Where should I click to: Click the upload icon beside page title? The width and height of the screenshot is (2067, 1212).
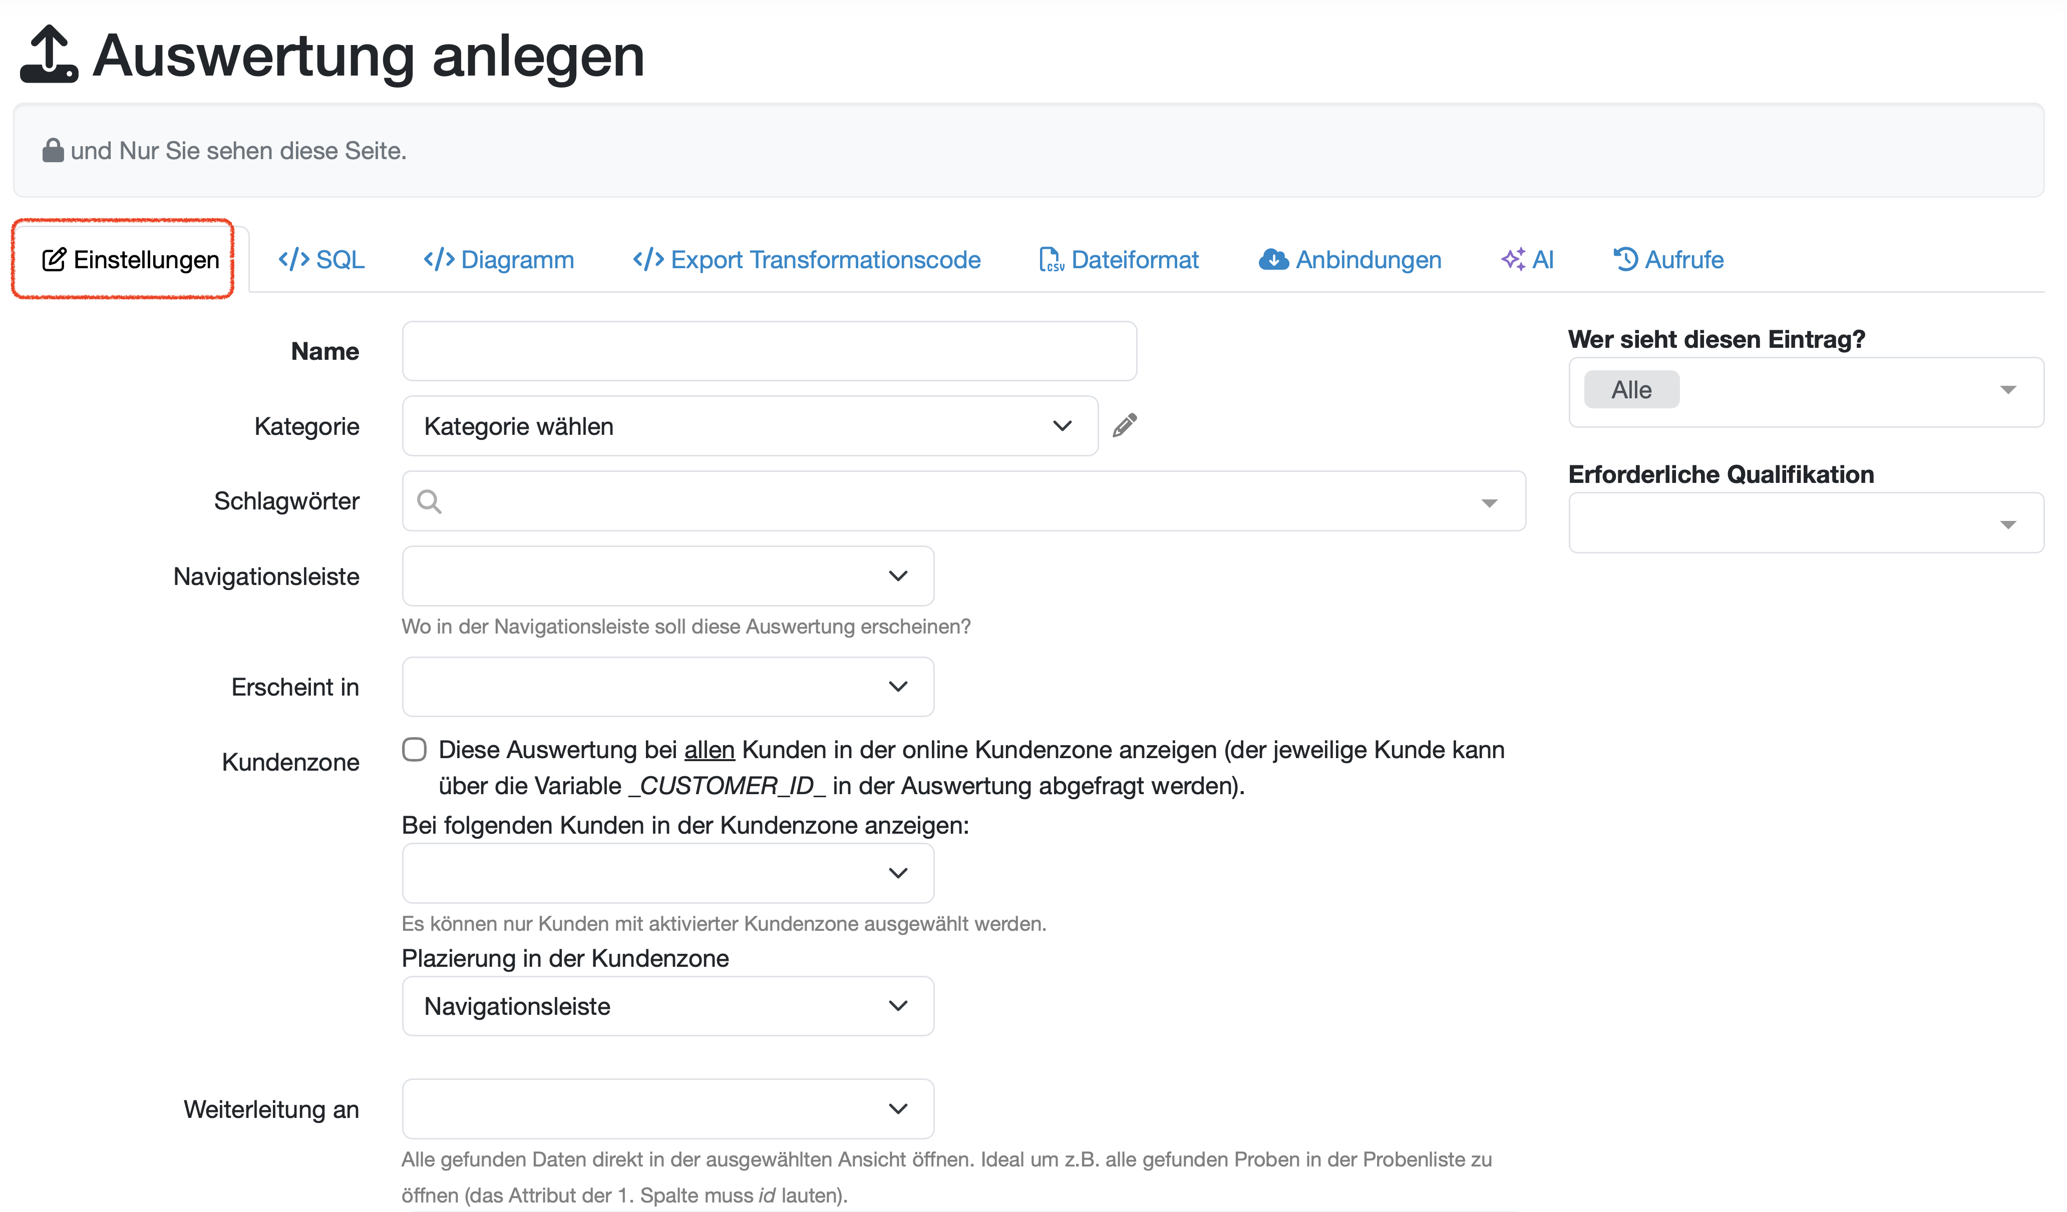49,55
